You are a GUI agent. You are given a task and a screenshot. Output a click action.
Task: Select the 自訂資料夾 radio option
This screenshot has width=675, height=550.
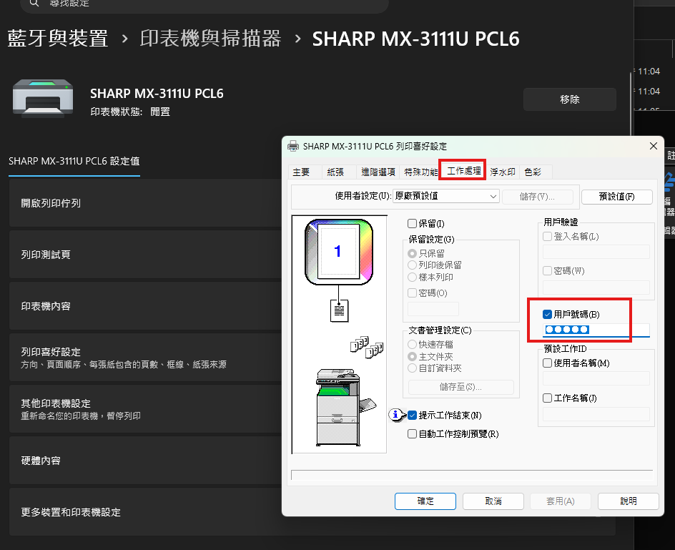pos(412,368)
